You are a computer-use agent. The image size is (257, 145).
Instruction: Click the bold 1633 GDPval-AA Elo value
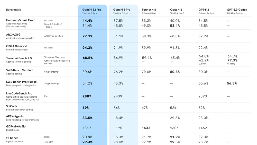coord(146,128)
